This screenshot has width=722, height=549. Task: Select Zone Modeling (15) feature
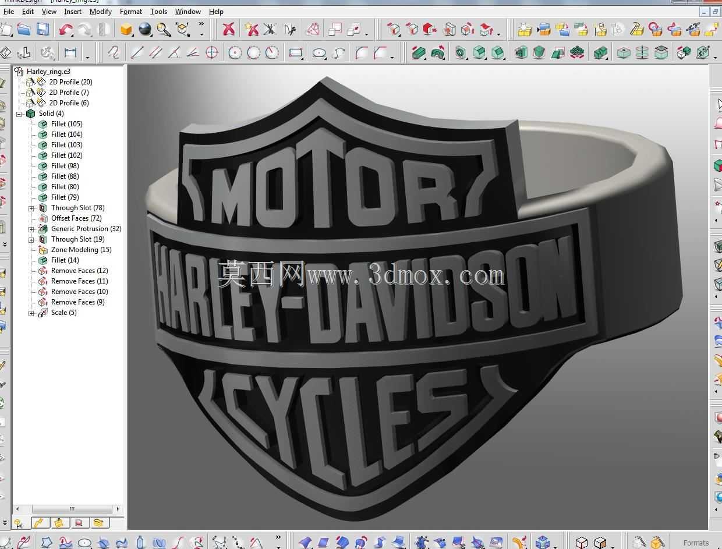click(x=81, y=250)
